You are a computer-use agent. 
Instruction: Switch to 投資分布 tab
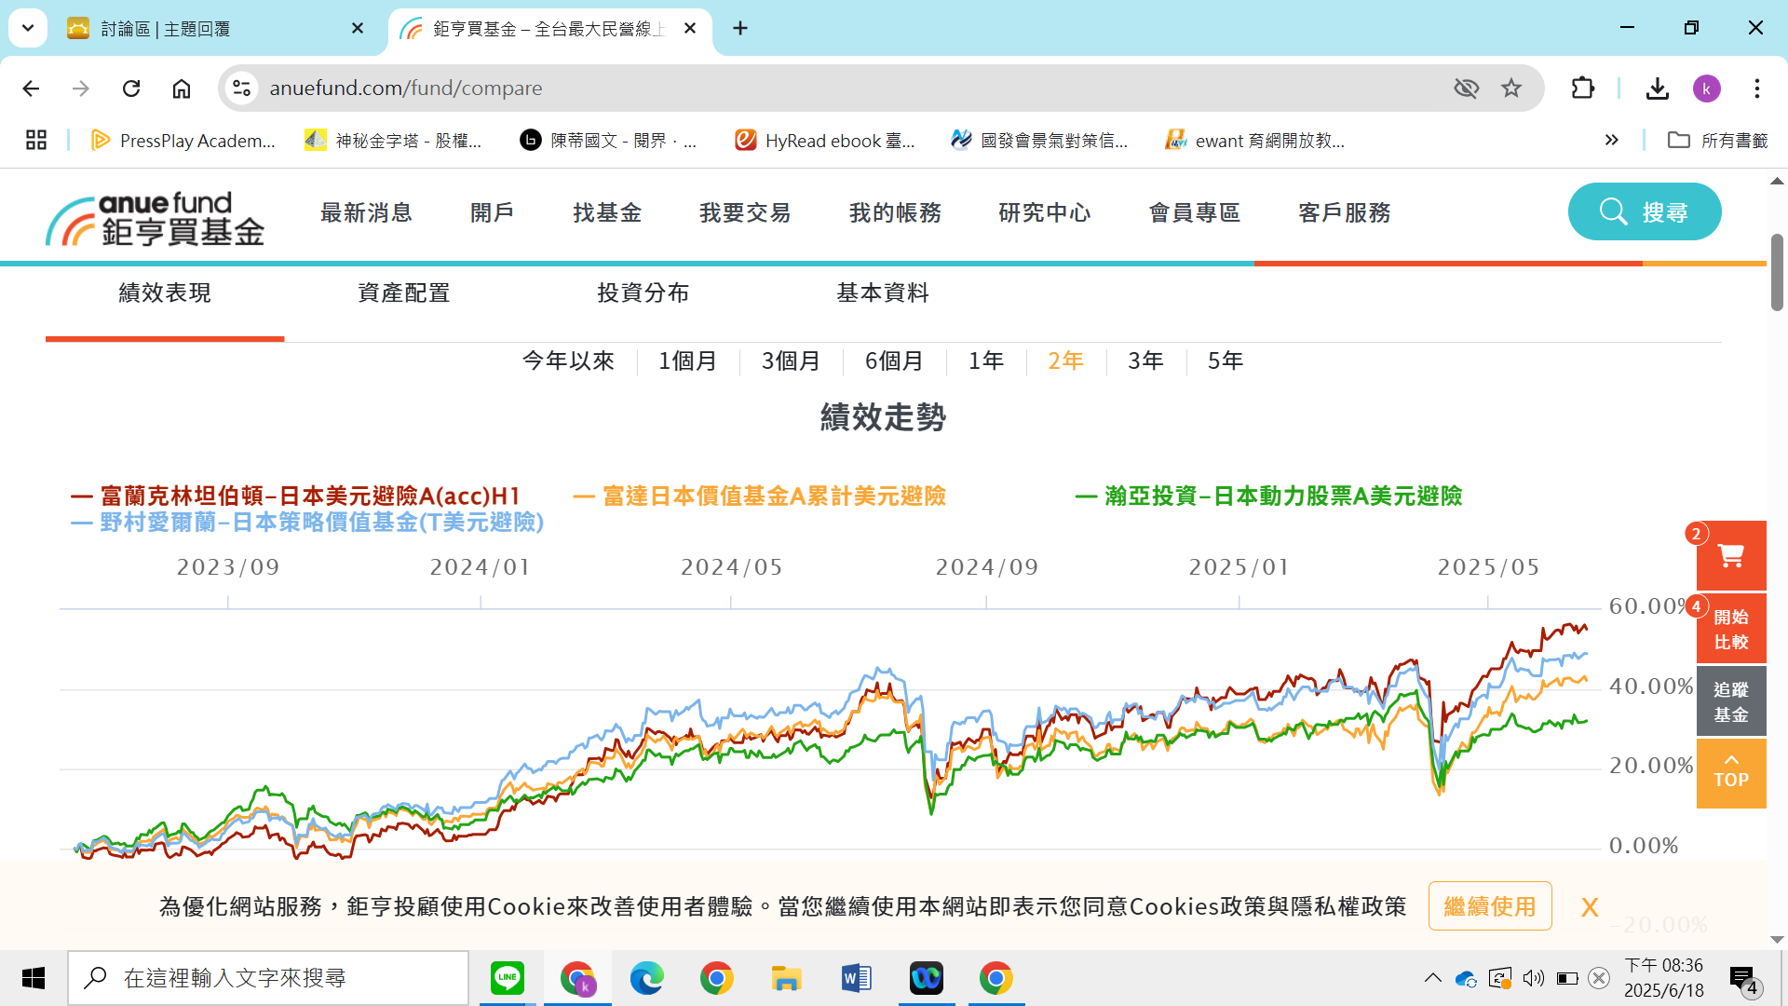[x=643, y=293]
